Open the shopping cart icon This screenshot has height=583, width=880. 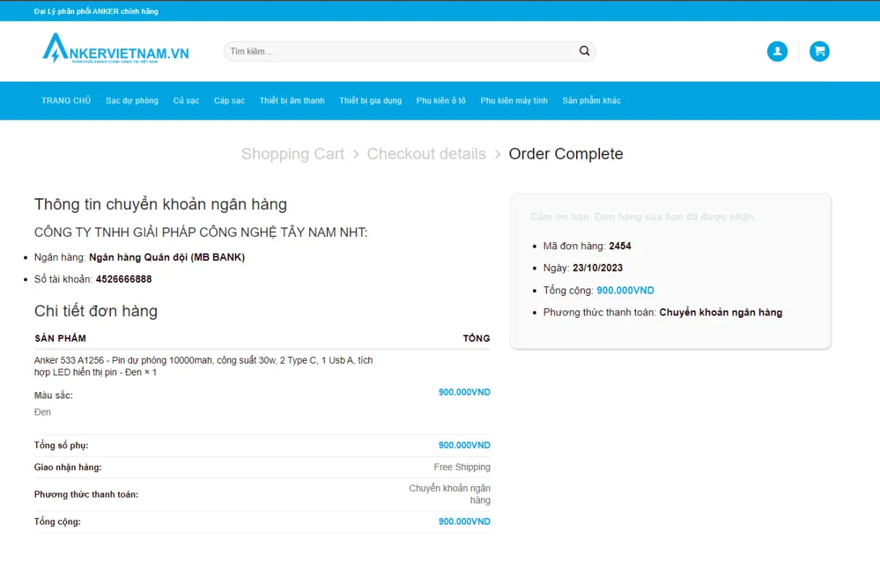(819, 51)
